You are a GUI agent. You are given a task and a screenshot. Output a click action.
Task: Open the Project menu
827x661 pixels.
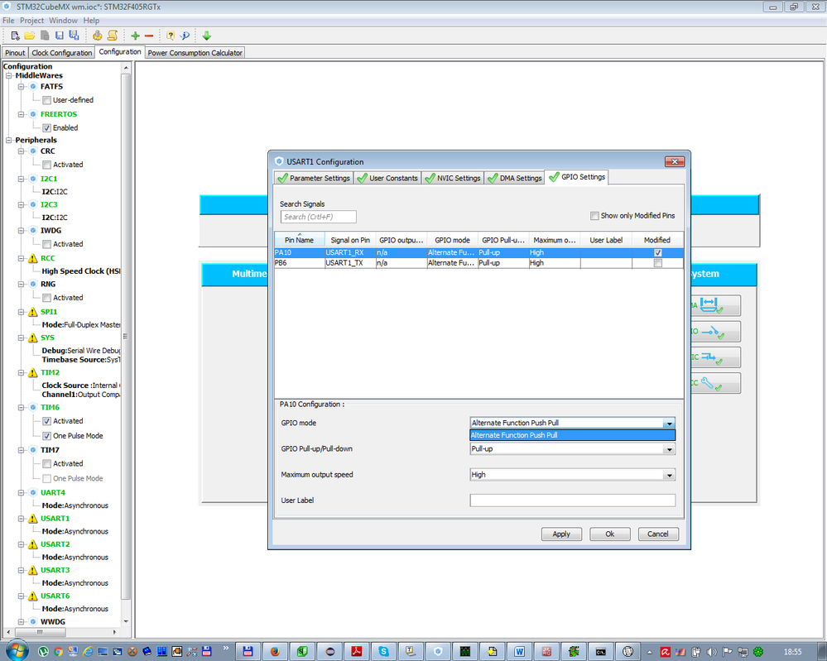(x=31, y=21)
